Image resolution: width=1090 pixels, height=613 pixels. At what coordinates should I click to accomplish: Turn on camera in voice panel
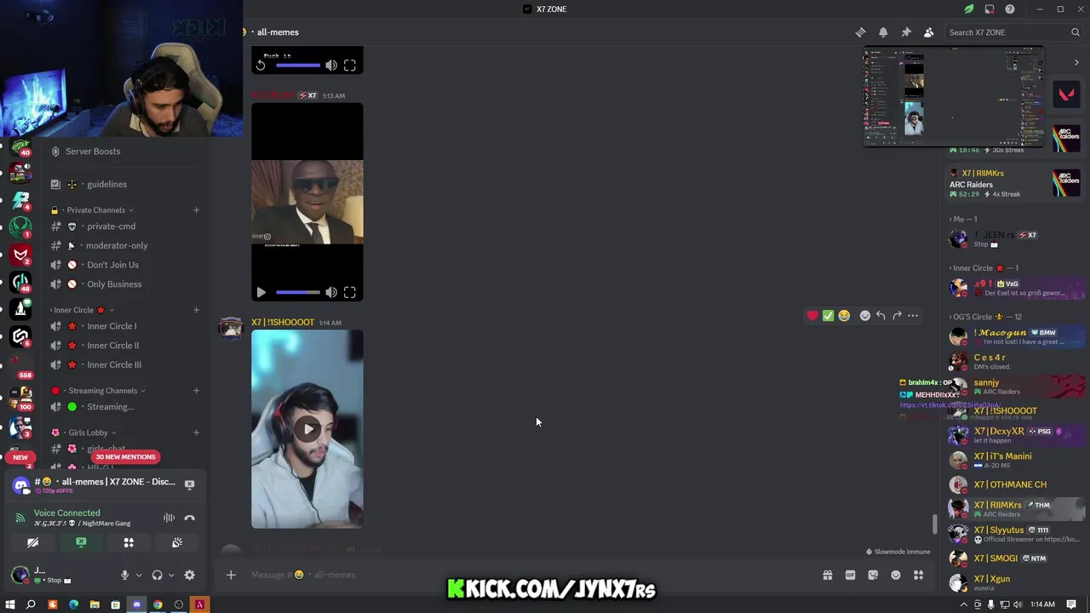tap(32, 542)
